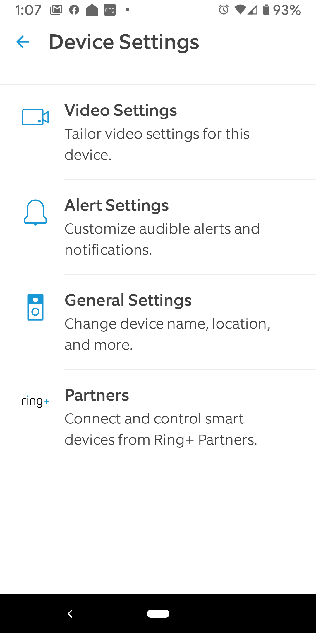This screenshot has width=316, height=633.
Task: Tap the home gesture pill
Action: click(158, 614)
